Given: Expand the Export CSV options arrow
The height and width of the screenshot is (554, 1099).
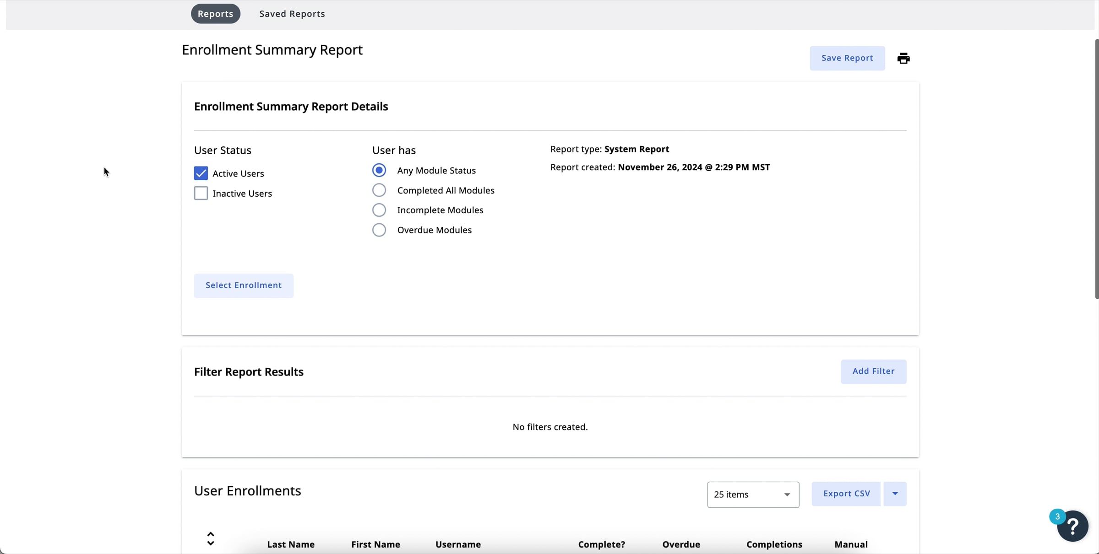Looking at the screenshot, I should tap(895, 494).
